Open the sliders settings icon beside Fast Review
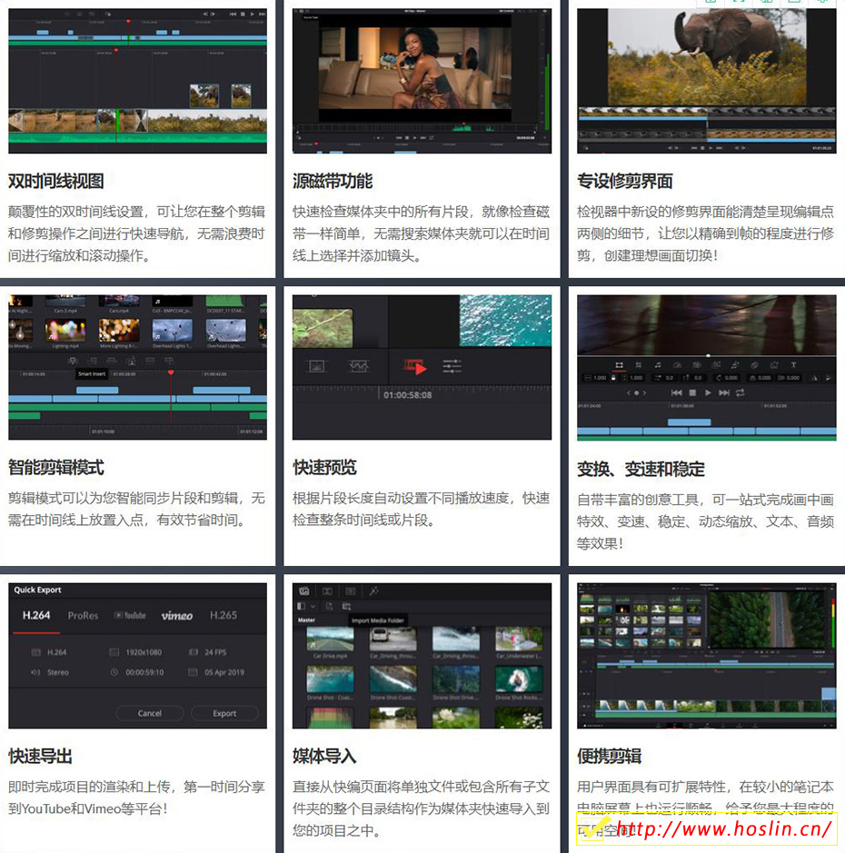This screenshot has height=853, width=845. click(452, 366)
